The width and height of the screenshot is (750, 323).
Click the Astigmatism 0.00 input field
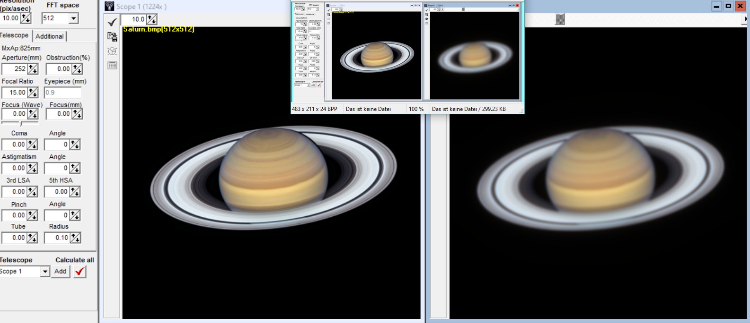point(14,168)
